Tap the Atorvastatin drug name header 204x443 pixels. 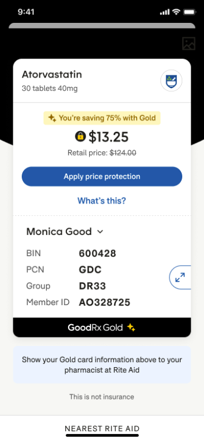pos(52,75)
